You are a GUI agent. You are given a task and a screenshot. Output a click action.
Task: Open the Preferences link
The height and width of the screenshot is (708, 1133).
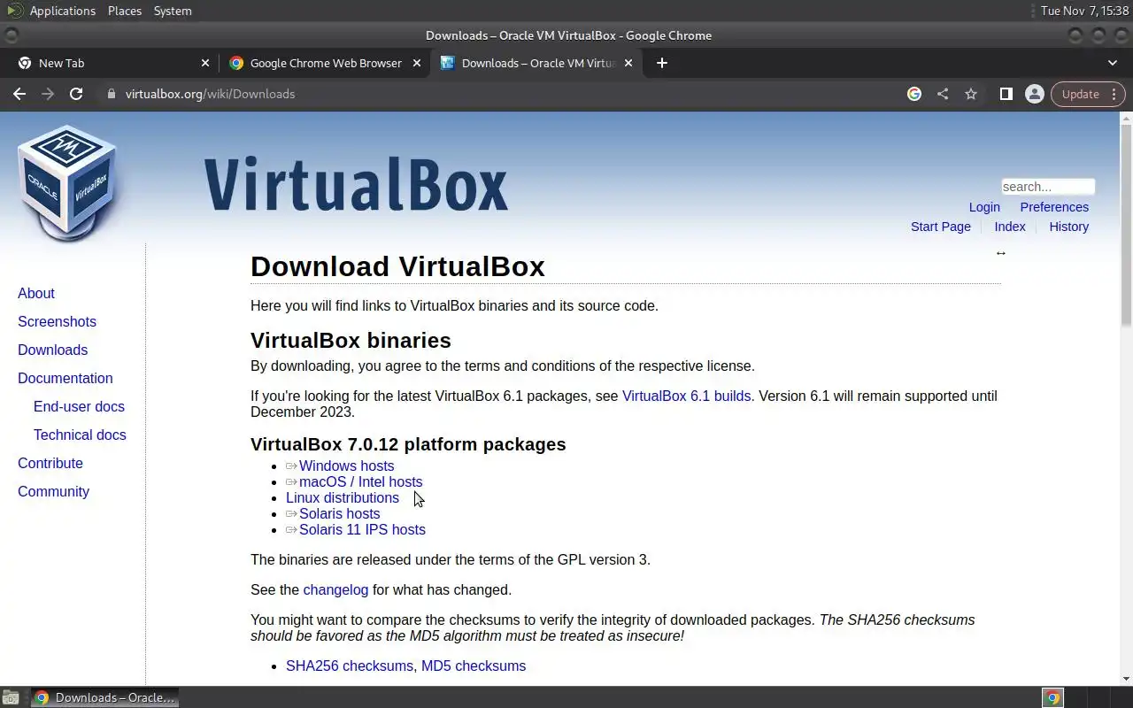tap(1054, 207)
